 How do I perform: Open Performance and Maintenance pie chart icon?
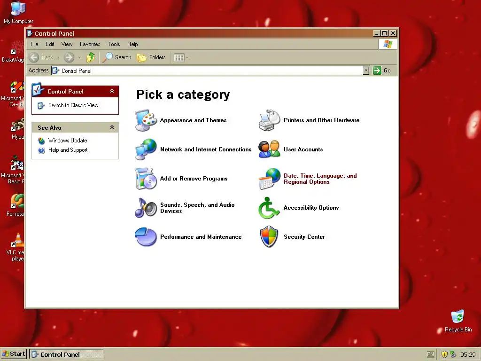click(x=146, y=237)
